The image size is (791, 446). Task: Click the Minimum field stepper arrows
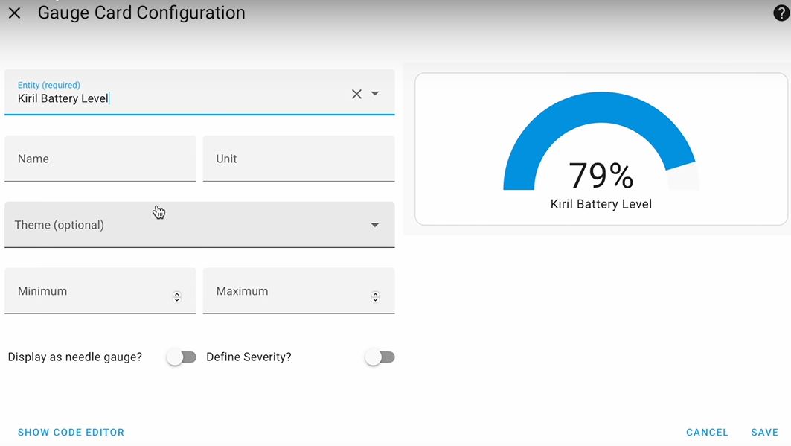pyautogui.click(x=176, y=296)
